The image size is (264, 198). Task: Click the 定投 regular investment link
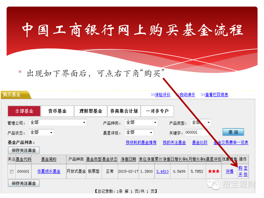pyautogui.click(x=246, y=171)
